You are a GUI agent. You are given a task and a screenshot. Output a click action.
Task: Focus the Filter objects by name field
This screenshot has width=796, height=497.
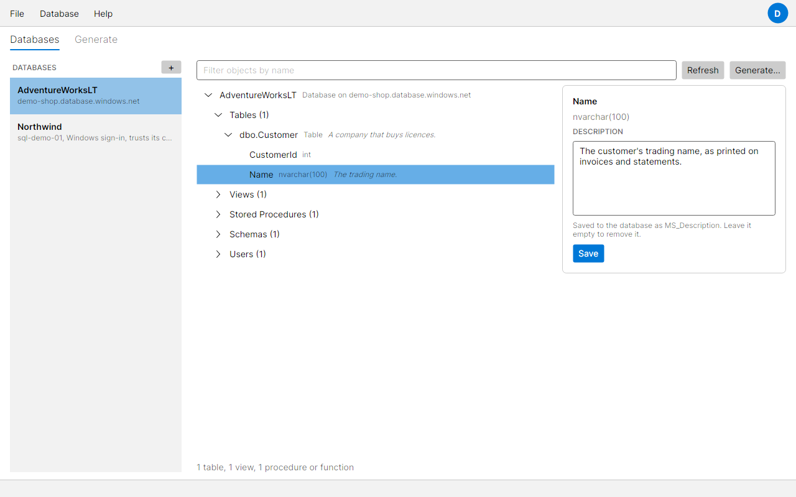[x=437, y=70]
